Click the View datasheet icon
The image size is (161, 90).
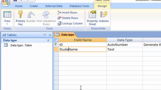point(7,14)
